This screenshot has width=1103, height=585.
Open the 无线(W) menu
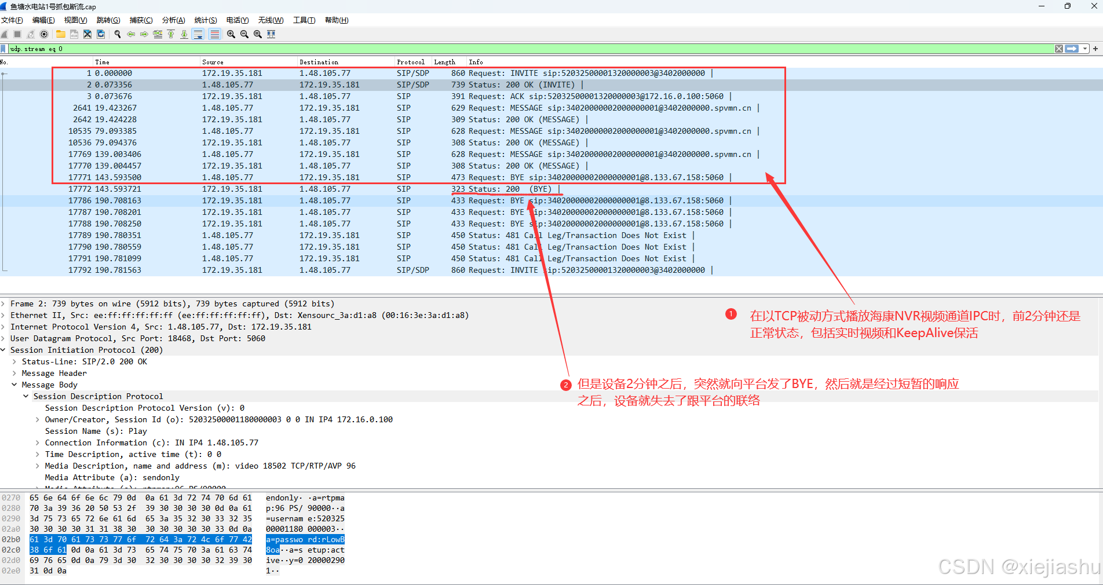click(x=271, y=20)
